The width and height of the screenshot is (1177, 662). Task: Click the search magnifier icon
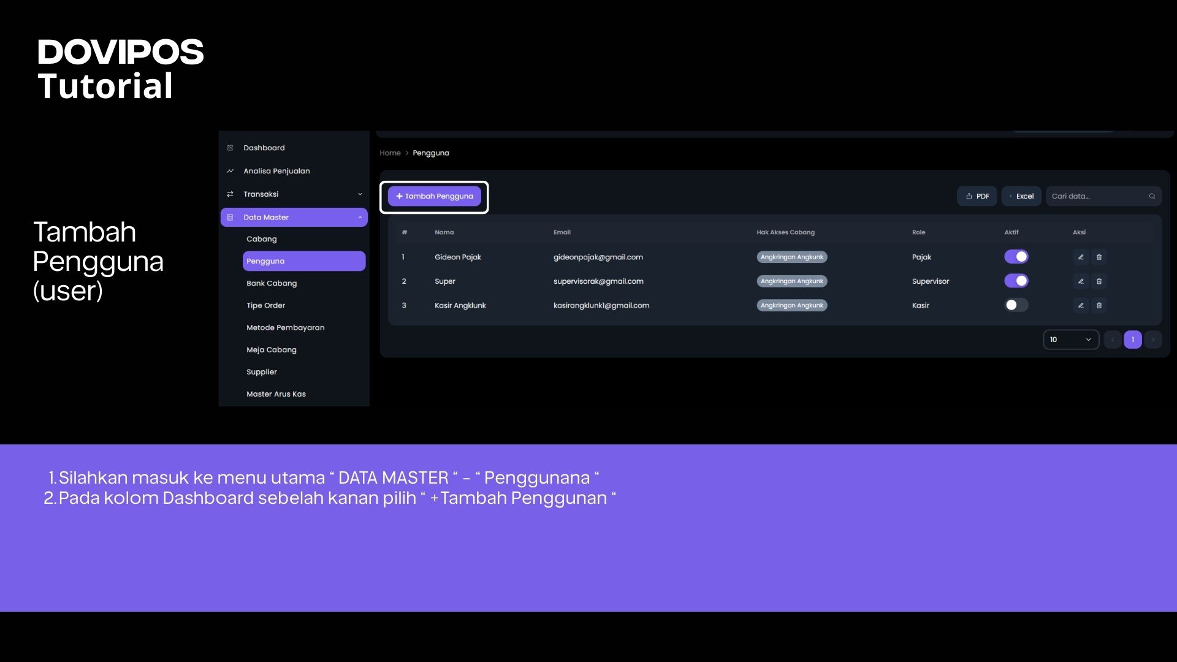(x=1152, y=196)
